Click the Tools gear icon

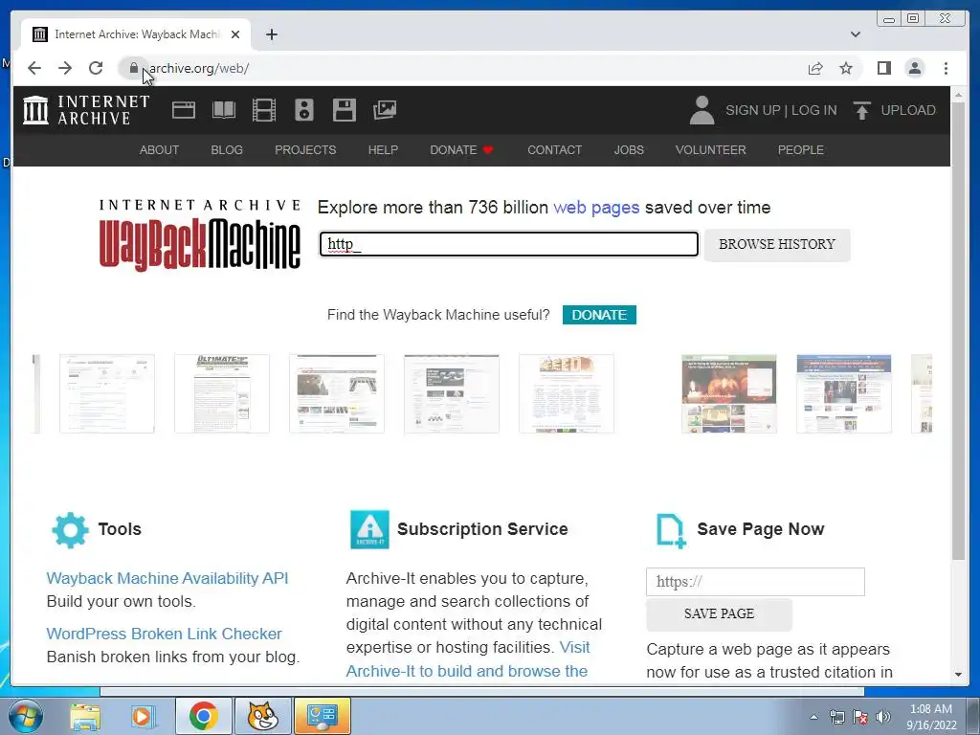tap(70, 530)
